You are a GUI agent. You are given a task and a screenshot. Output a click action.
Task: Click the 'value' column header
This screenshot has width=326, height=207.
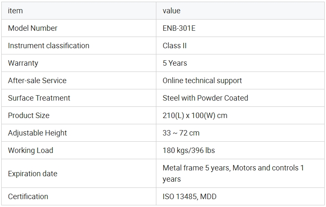pos(171,11)
